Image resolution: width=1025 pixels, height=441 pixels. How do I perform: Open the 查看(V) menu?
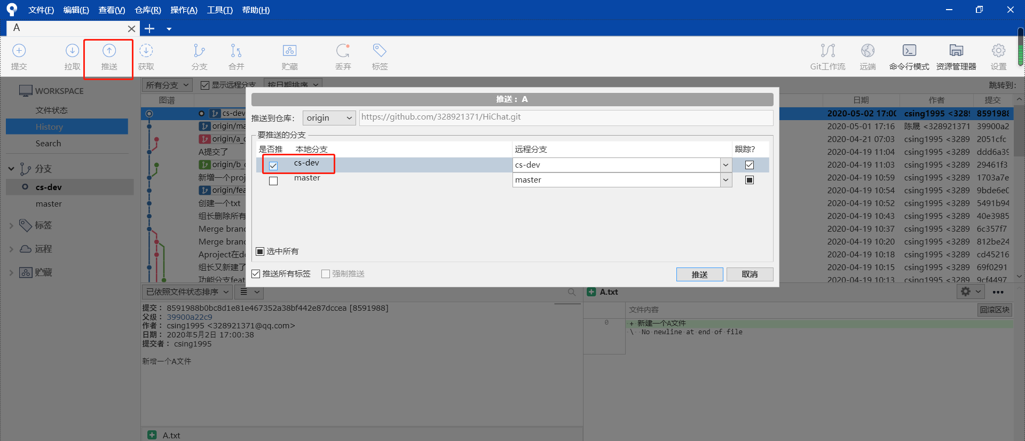(112, 10)
